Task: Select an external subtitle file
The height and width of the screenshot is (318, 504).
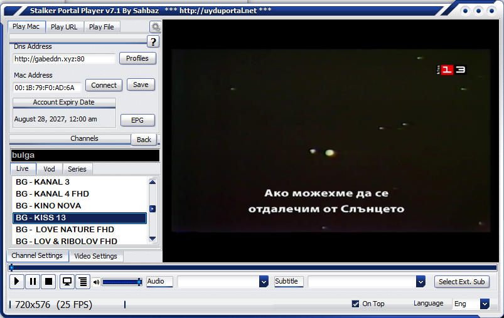Action: point(461,282)
